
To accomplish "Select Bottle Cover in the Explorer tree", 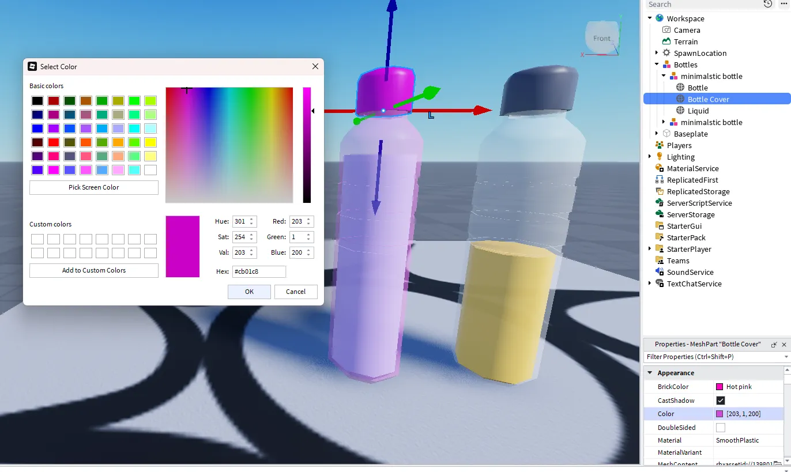I will pos(708,99).
